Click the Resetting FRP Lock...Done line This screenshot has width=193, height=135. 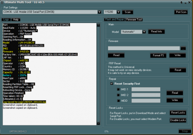tap(18, 87)
